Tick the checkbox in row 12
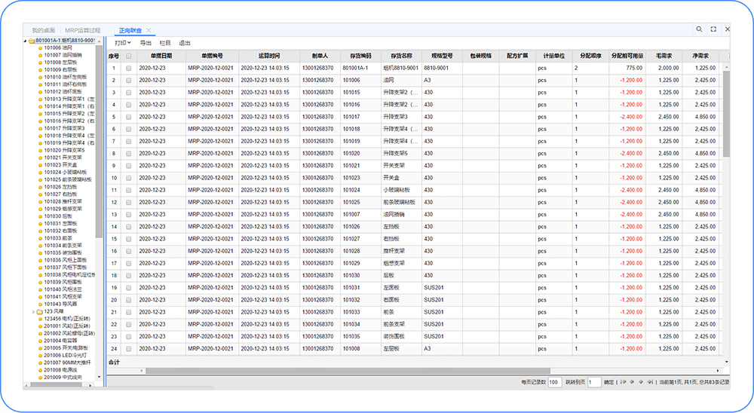This screenshot has width=754, height=413. tap(129, 202)
